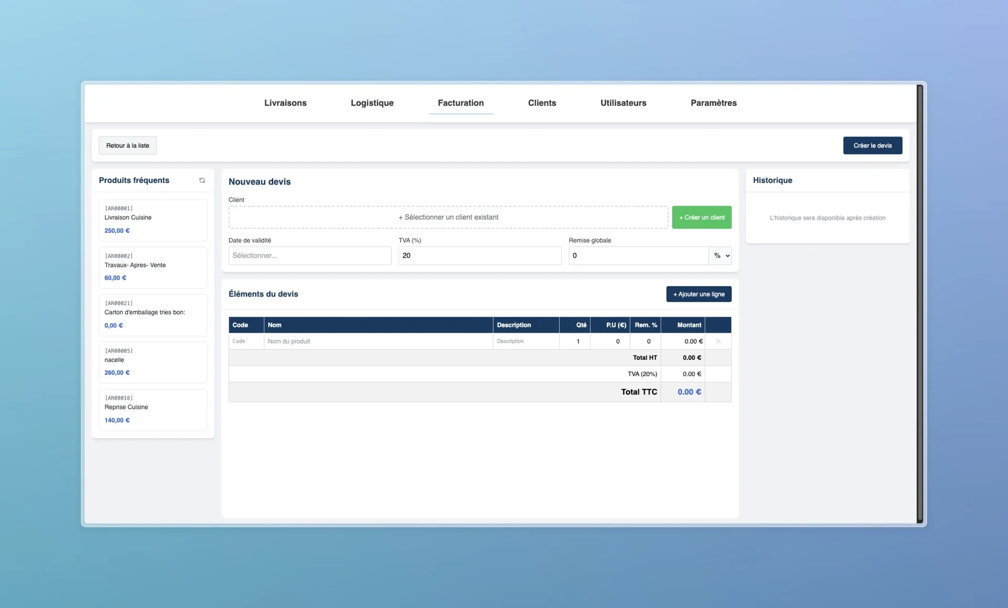1008x608 pixels.
Task: Open the Utilisateurs tab
Action: [623, 103]
